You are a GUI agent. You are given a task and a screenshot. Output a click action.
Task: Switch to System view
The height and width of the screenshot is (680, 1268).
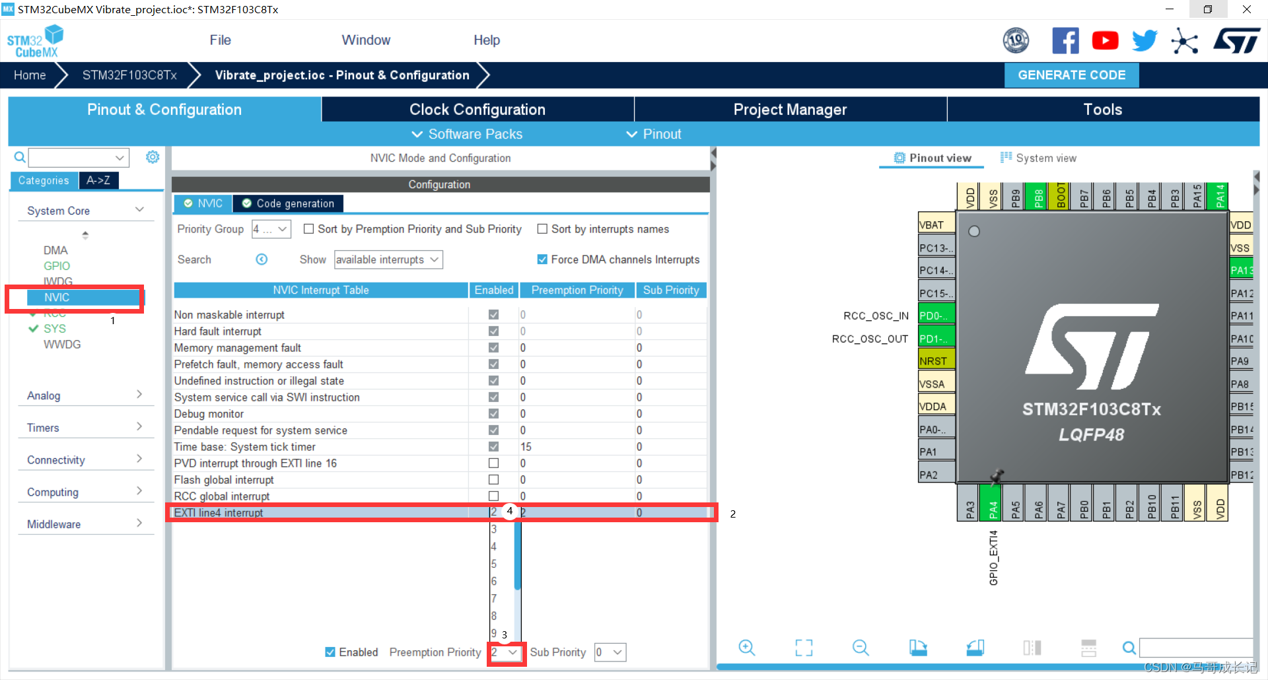point(1038,158)
